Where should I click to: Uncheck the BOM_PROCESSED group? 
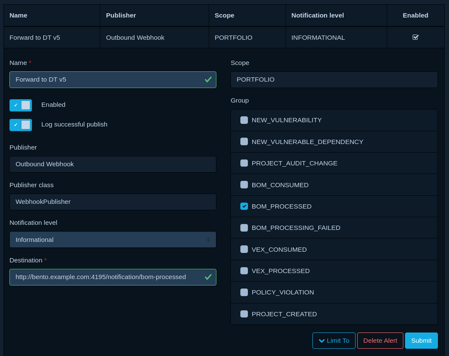[x=244, y=206]
